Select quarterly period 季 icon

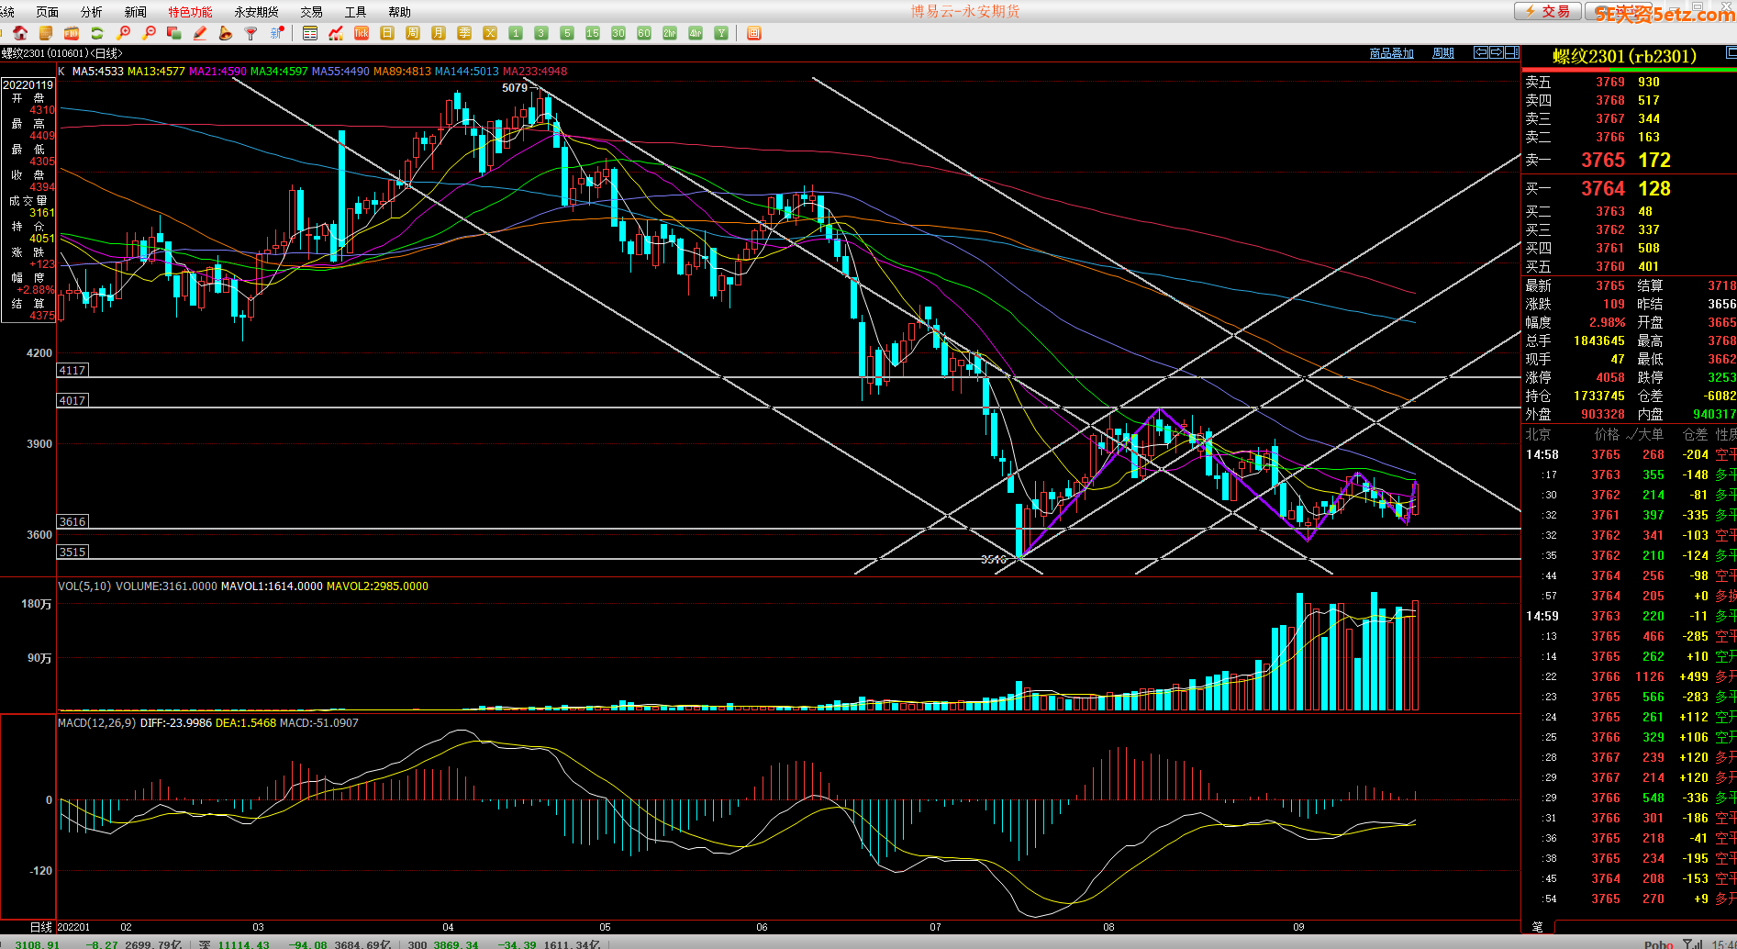click(x=464, y=33)
